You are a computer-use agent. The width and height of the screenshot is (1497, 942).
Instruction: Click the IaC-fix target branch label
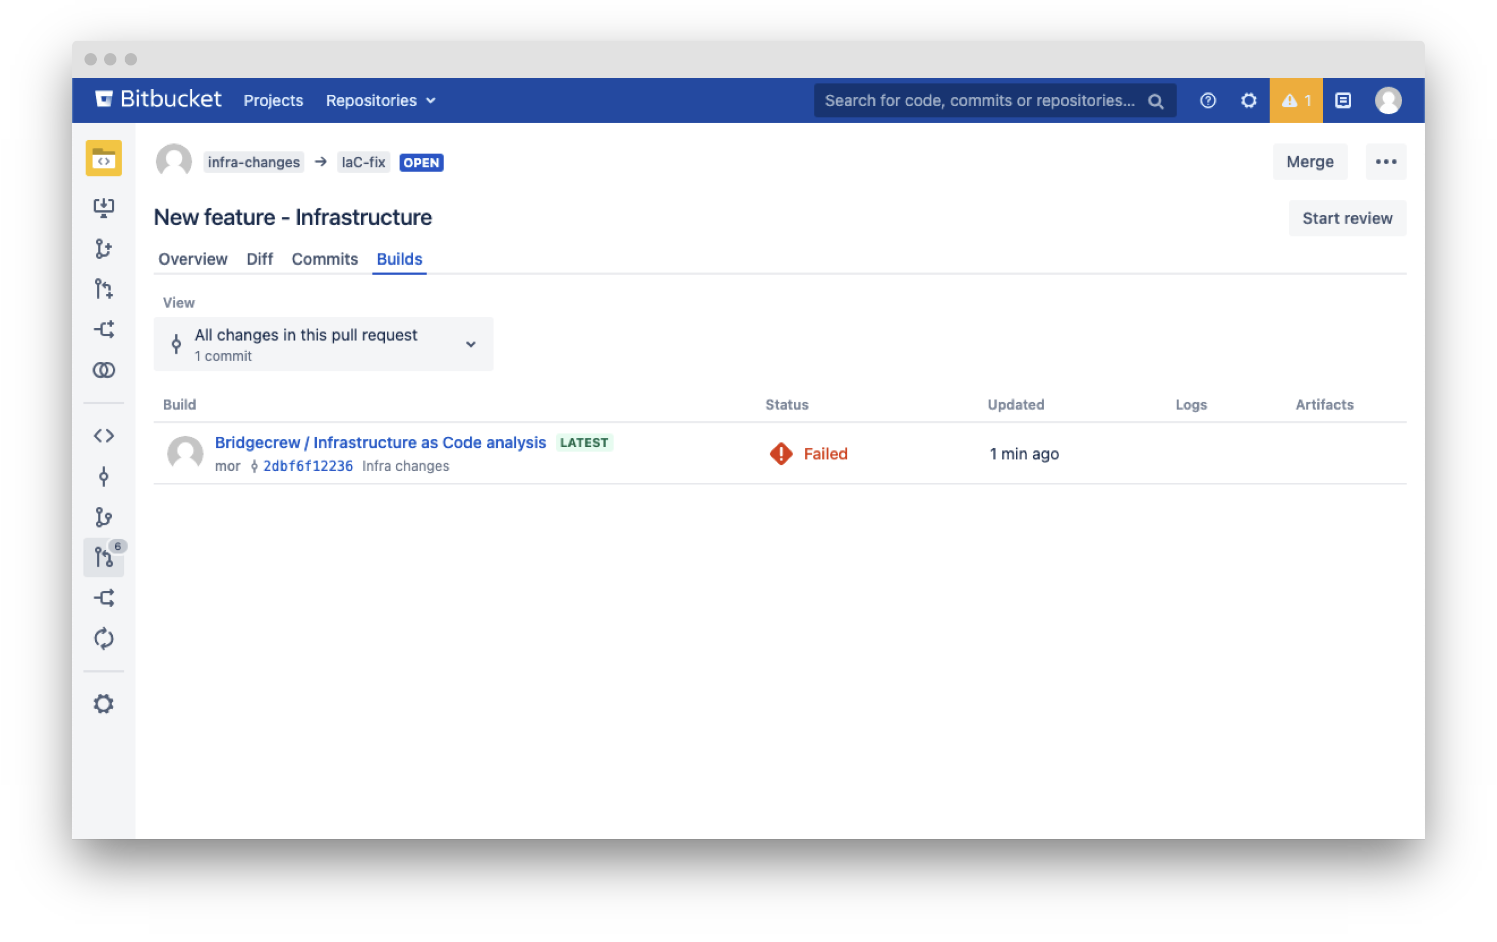click(x=363, y=162)
